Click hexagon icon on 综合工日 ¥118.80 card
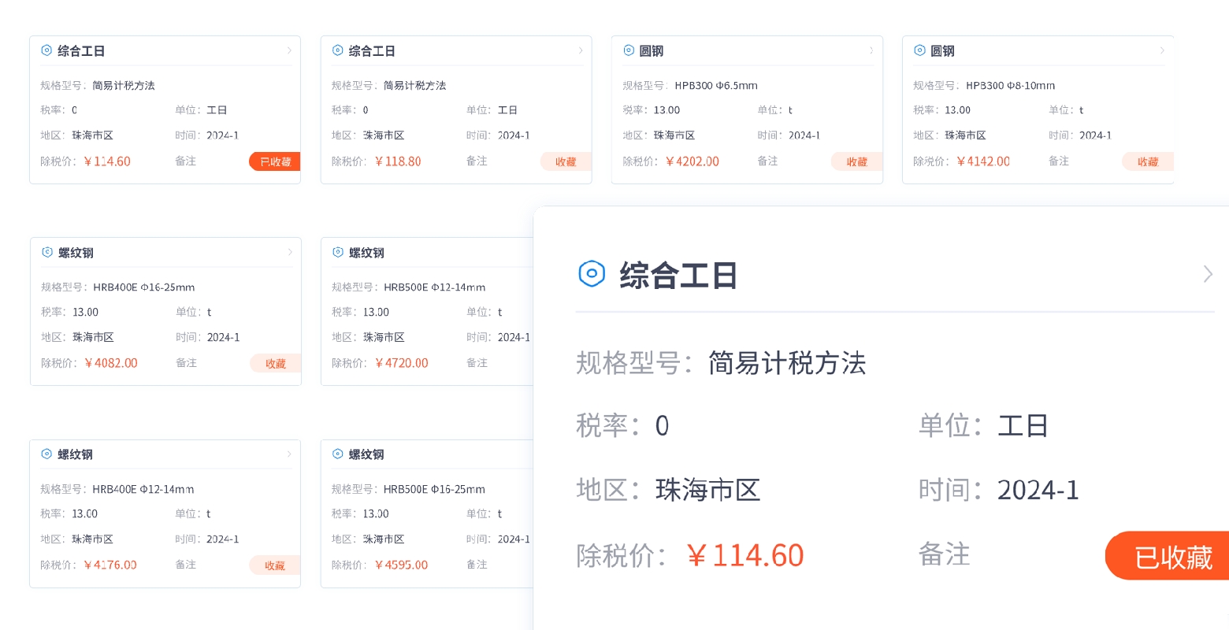The height and width of the screenshot is (630, 1229). coord(338,50)
